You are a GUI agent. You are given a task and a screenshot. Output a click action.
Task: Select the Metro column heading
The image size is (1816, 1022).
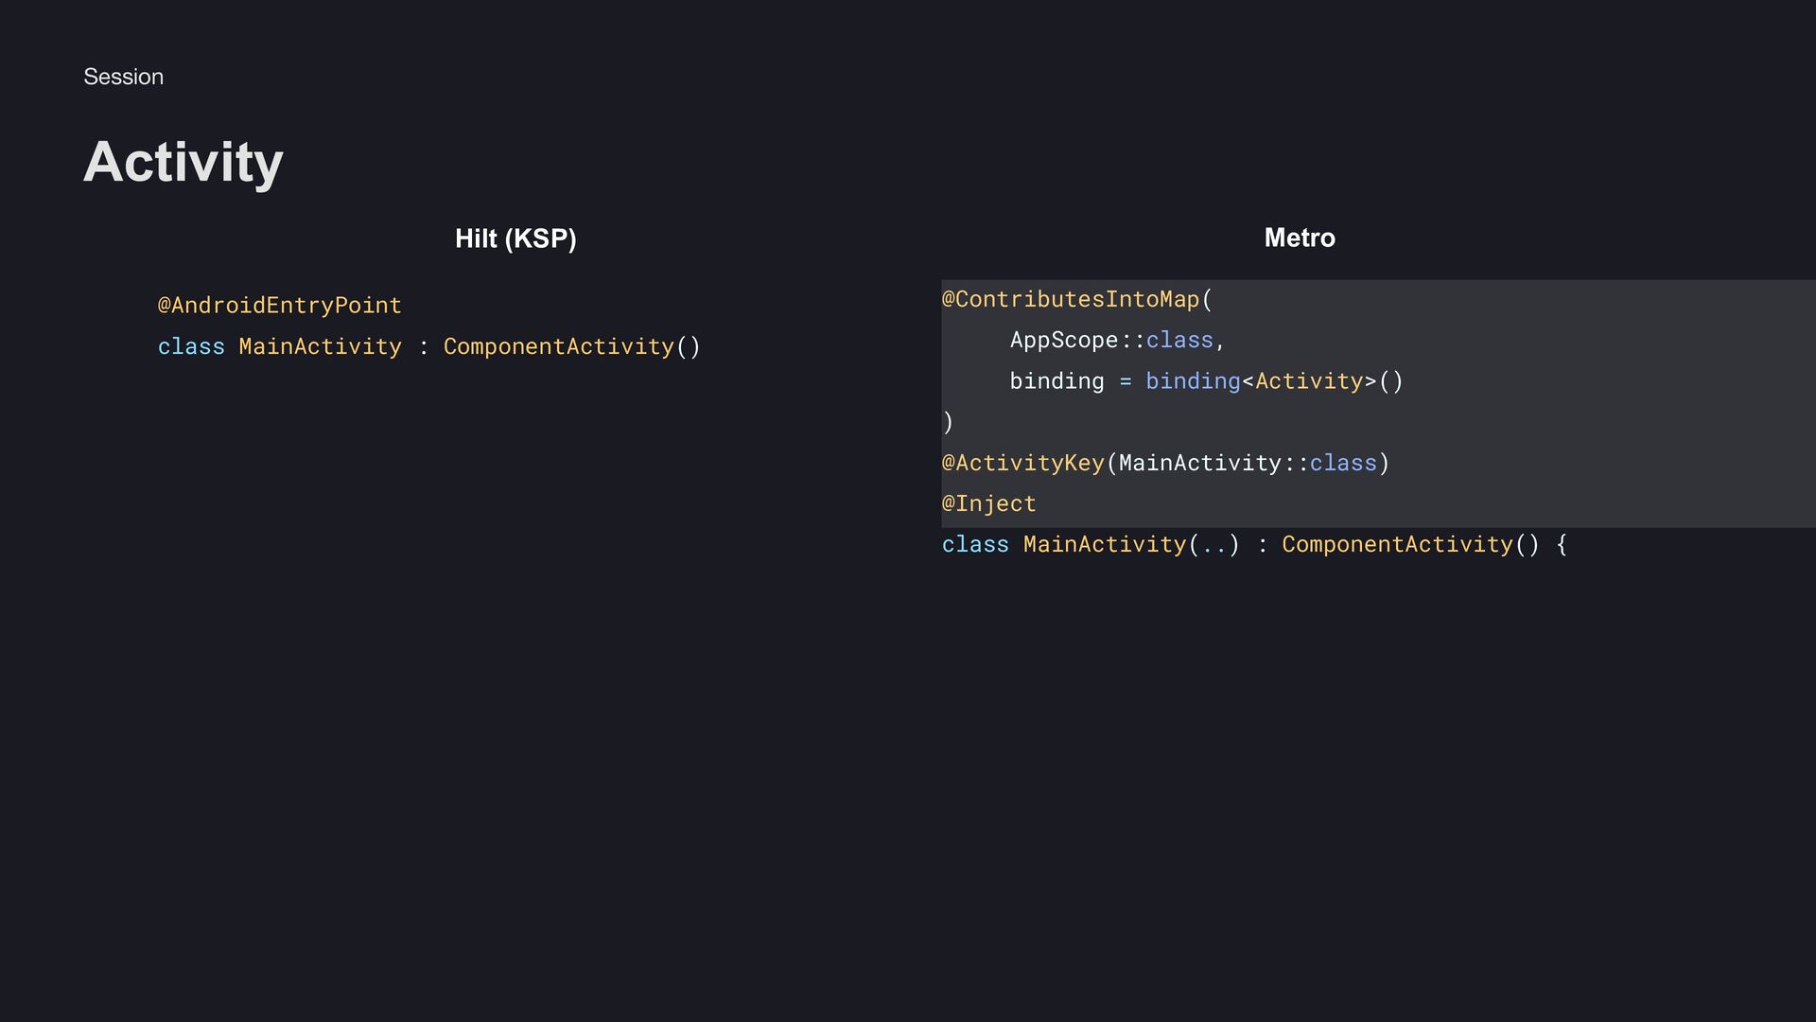point(1299,238)
